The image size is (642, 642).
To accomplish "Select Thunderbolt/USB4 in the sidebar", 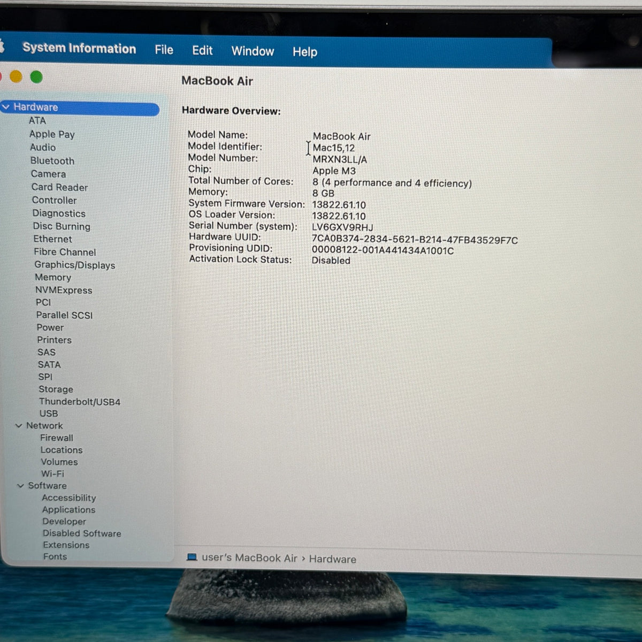I will 80,402.
